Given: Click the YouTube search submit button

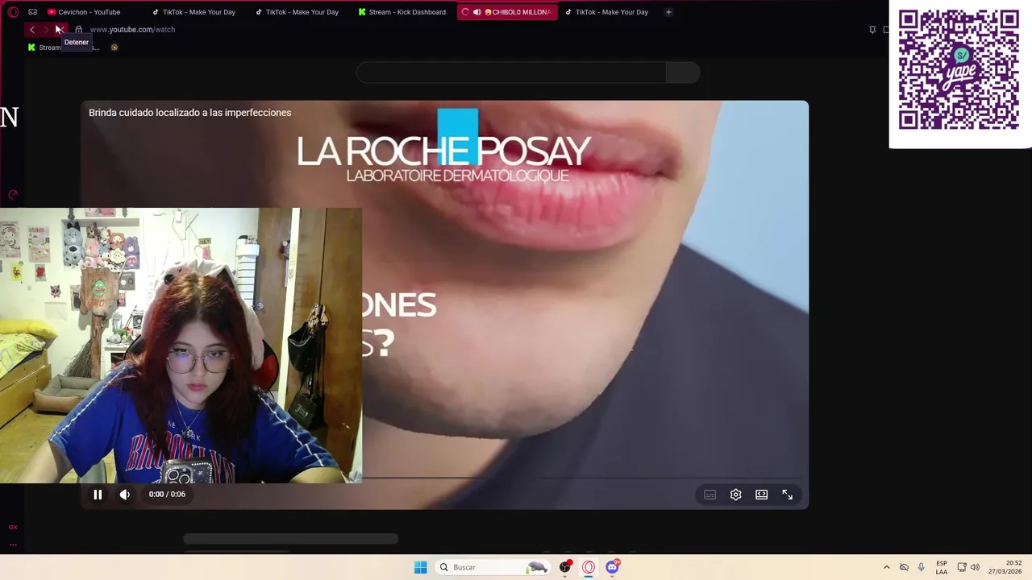Looking at the screenshot, I should click(683, 73).
